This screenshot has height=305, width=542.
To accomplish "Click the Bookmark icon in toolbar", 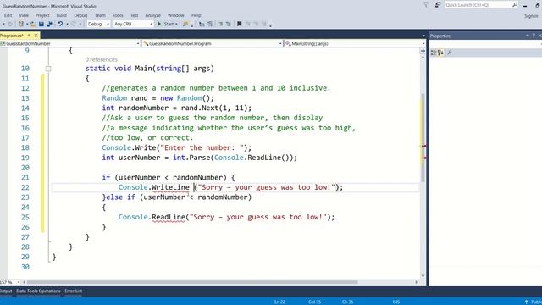I will pos(239,25).
